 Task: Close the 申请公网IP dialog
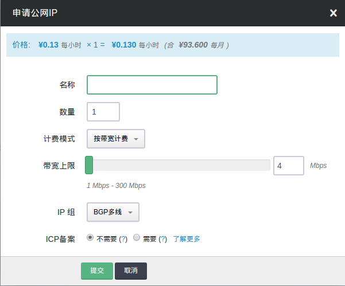click(333, 13)
